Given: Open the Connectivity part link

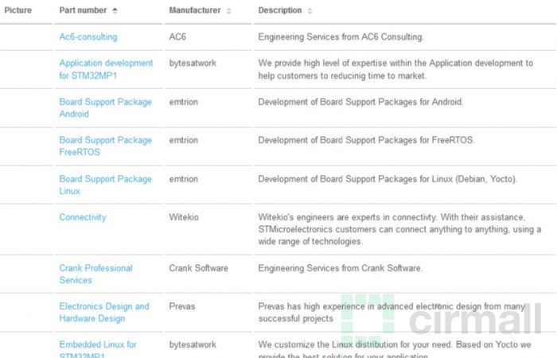Looking at the screenshot, I should pos(83,217).
